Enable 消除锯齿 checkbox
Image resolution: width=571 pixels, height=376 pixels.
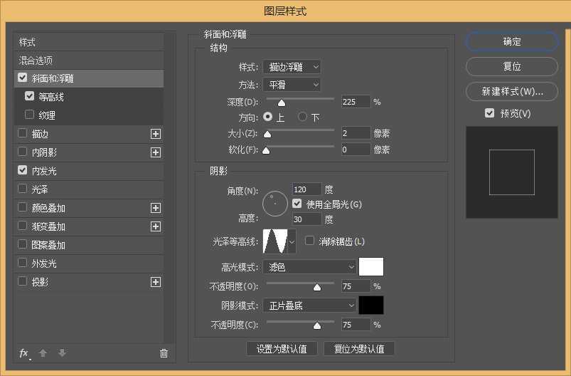pos(309,241)
